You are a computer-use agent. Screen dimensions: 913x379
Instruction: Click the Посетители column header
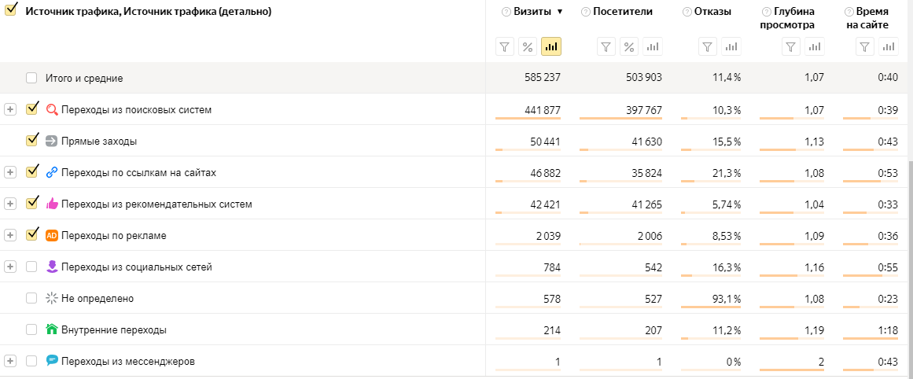tap(623, 12)
